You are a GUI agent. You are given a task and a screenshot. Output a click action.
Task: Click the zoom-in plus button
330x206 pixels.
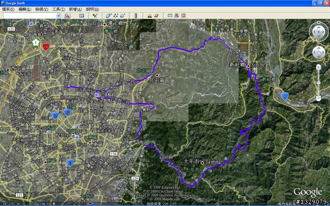(318, 67)
